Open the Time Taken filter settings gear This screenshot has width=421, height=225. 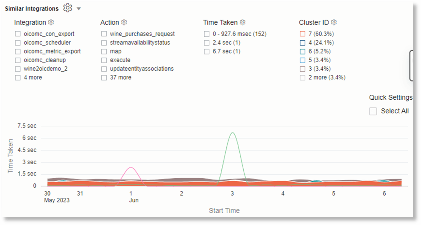point(242,22)
